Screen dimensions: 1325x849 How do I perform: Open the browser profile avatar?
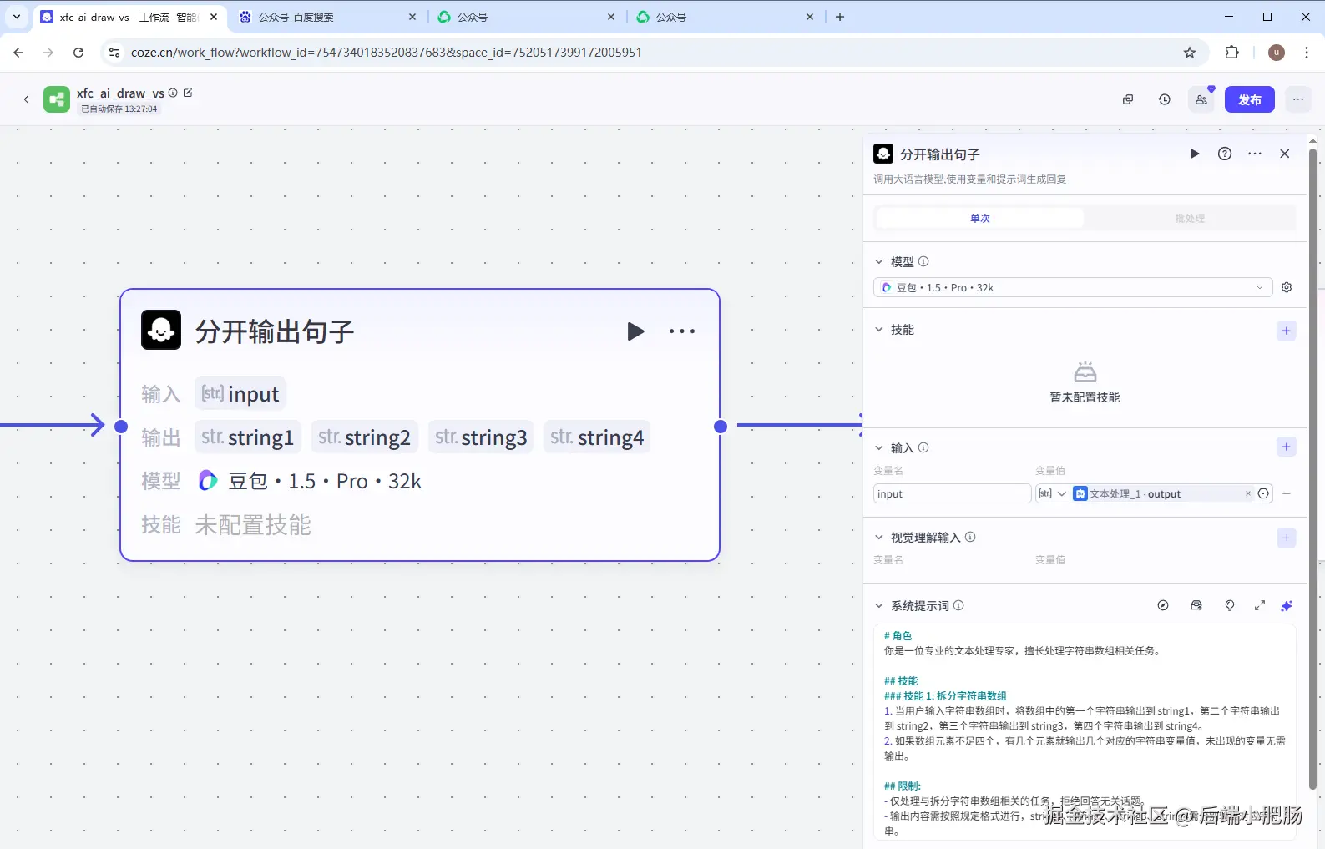[1277, 53]
